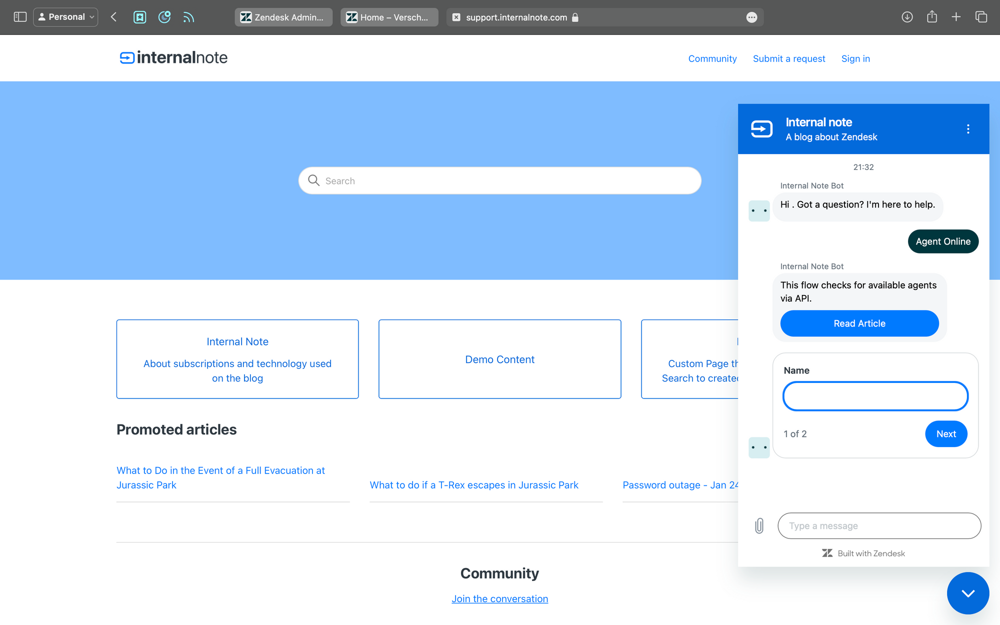
Task: Focus the help center Search box
Action: click(x=500, y=180)
